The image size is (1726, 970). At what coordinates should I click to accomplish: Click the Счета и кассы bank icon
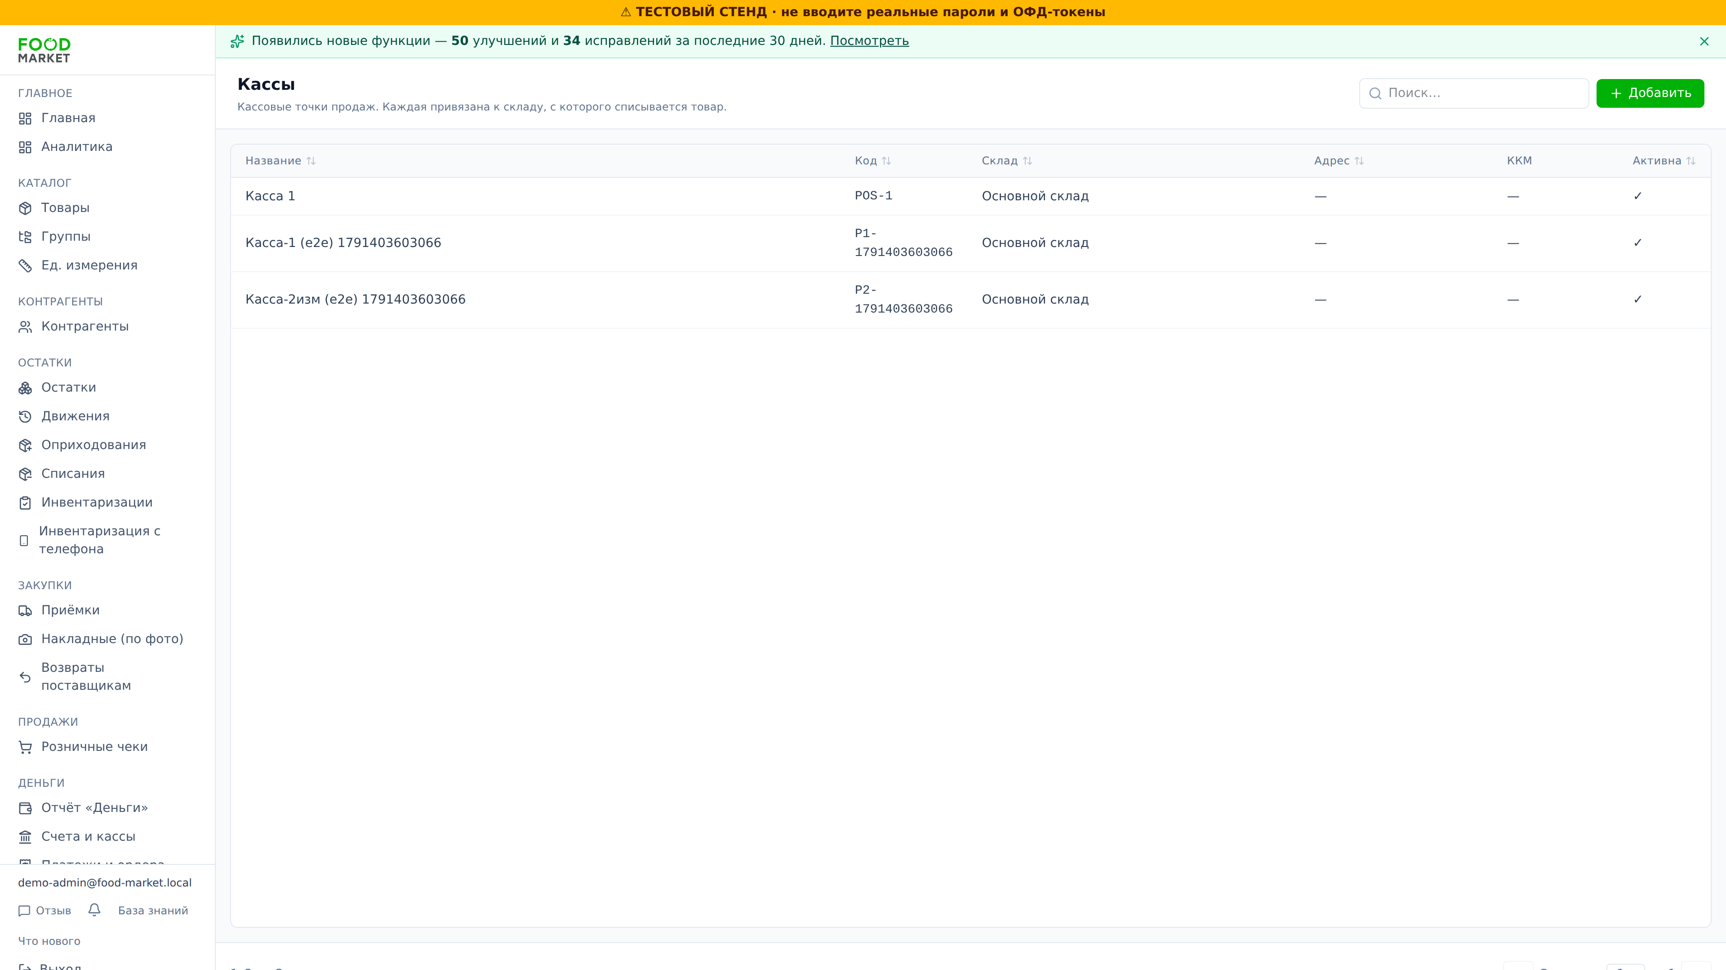(25, 837)
